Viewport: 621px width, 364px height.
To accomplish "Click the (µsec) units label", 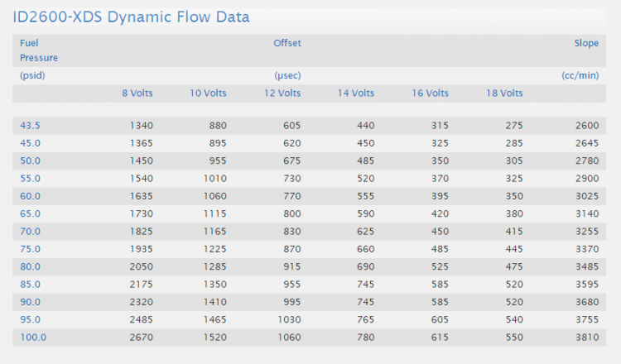I will [287, 75].
